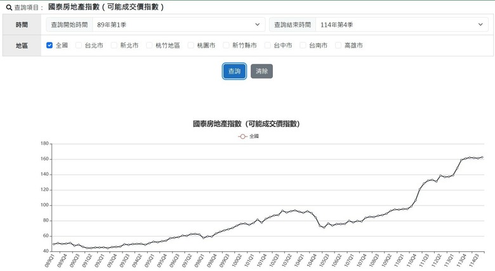Click the heading 國泰房地產指數 beside 查詢項目
The width and height of the screenshot is (495, 271).
(x=106, y=7)
